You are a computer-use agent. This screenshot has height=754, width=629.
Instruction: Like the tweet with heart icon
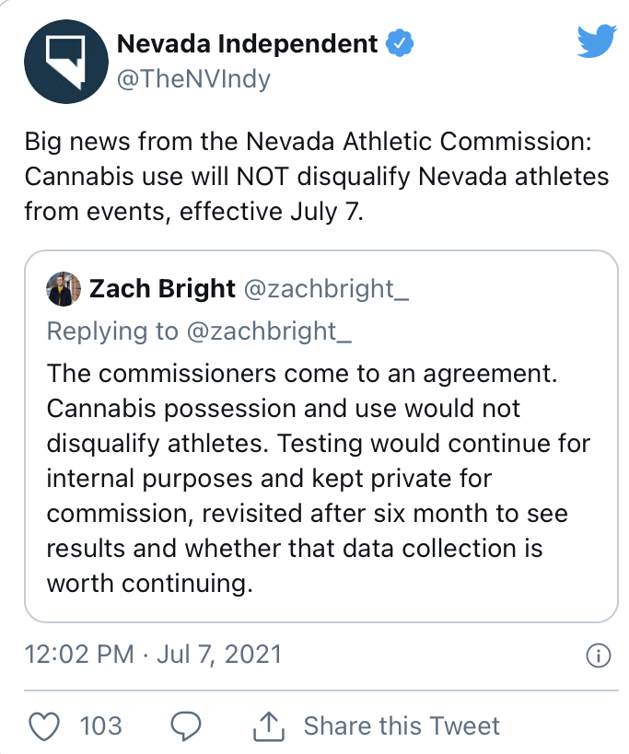[x=44, y=725]
